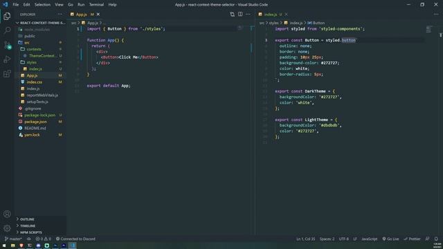Open the Source Control view

point(7,45)
